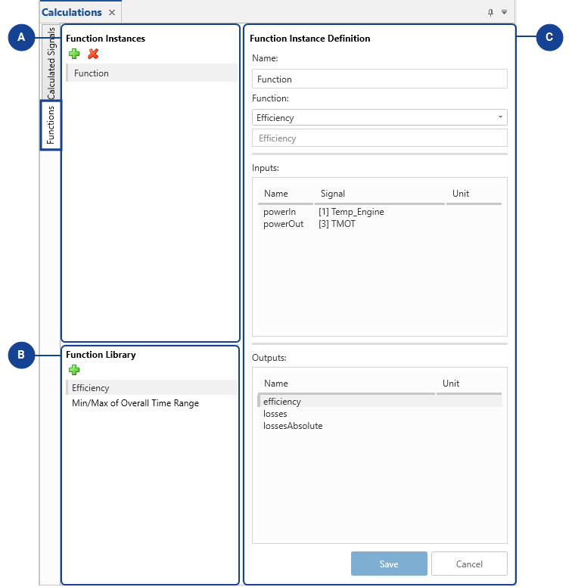The height and width of the screenshot is (587, 572).
Task: Select Min/Max of Overall Time Range
Action: click(x=135, y=403)
